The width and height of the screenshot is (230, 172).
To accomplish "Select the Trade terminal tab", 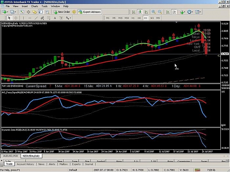I will pos(9,164).
